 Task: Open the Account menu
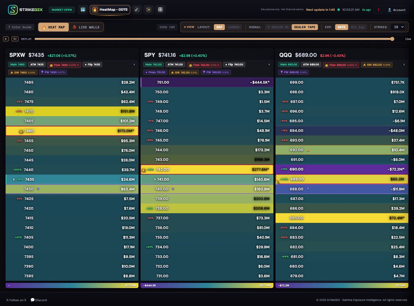397,10
